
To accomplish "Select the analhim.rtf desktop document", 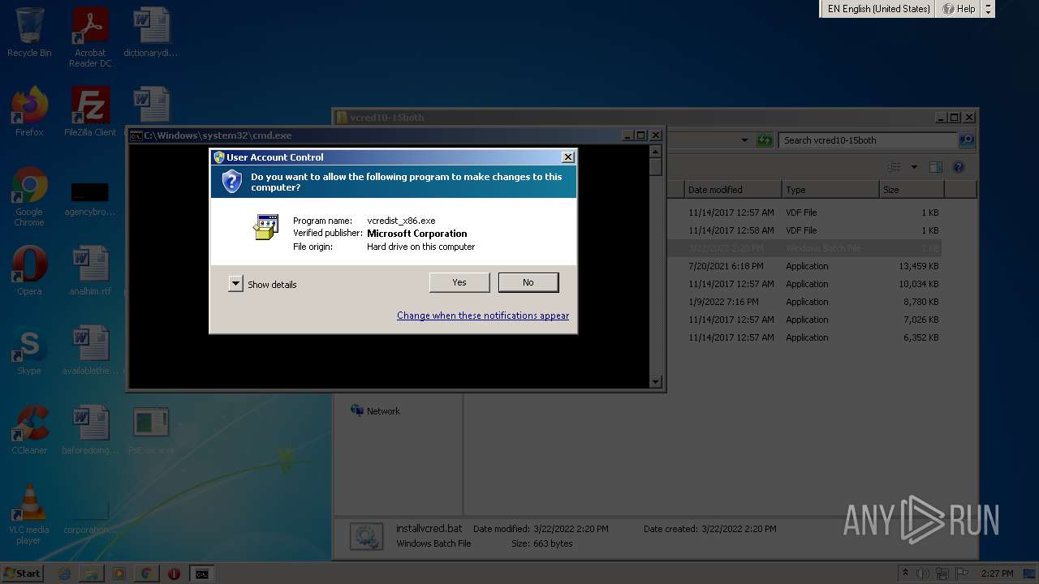I will 90,271.
